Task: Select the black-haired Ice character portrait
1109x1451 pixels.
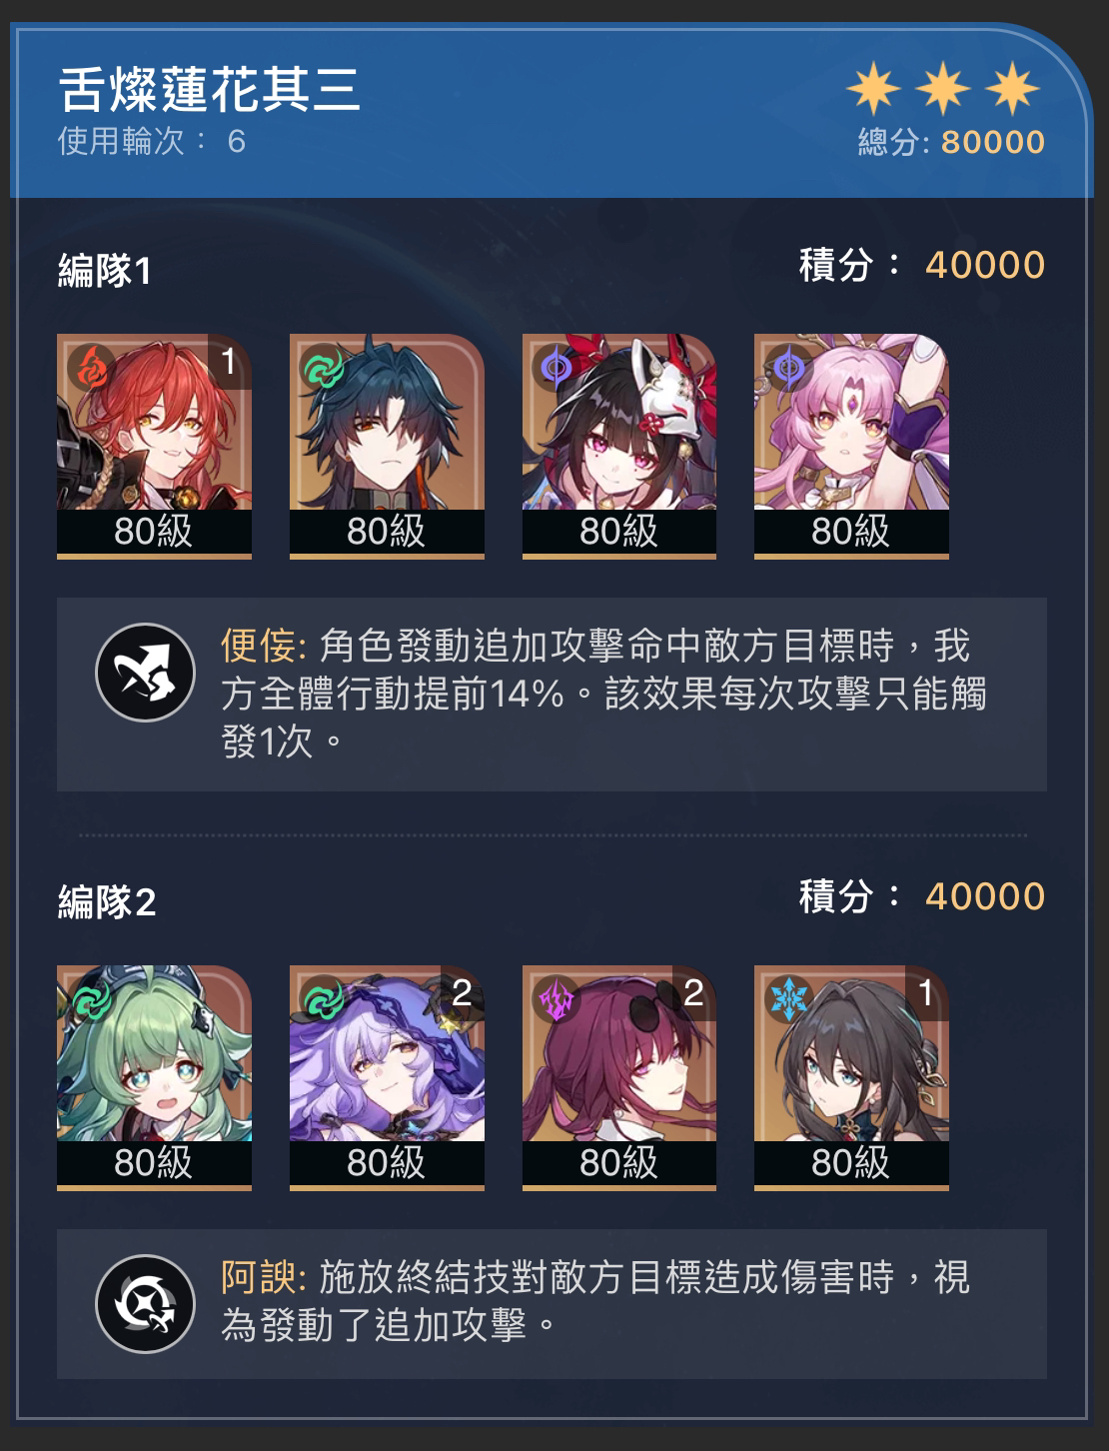Action: click(x=851, y=1077)
